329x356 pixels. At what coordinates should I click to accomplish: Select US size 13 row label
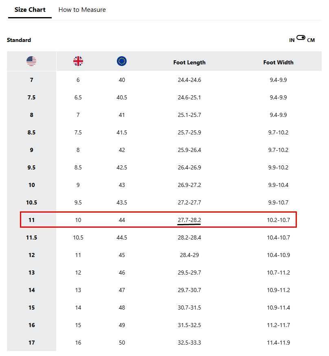pyautogui.click(x=31, y=272)
